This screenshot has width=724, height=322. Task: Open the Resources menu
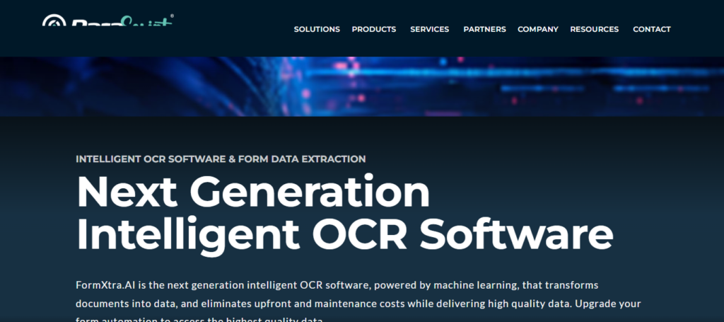tap(594, 29)
